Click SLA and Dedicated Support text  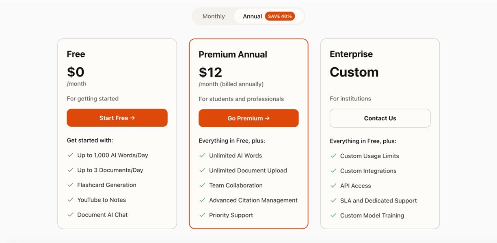[378, 201]
